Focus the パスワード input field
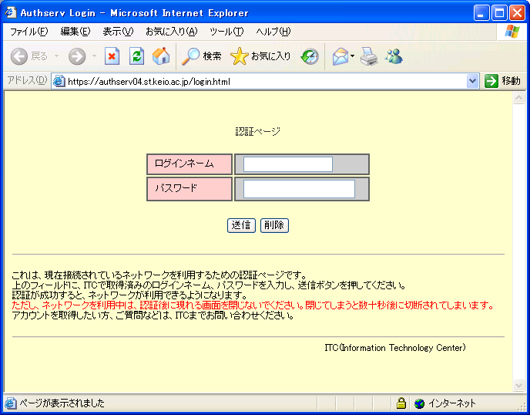This screenshot has width=530, height=415. pyautogui.click(x=299, y=189)
